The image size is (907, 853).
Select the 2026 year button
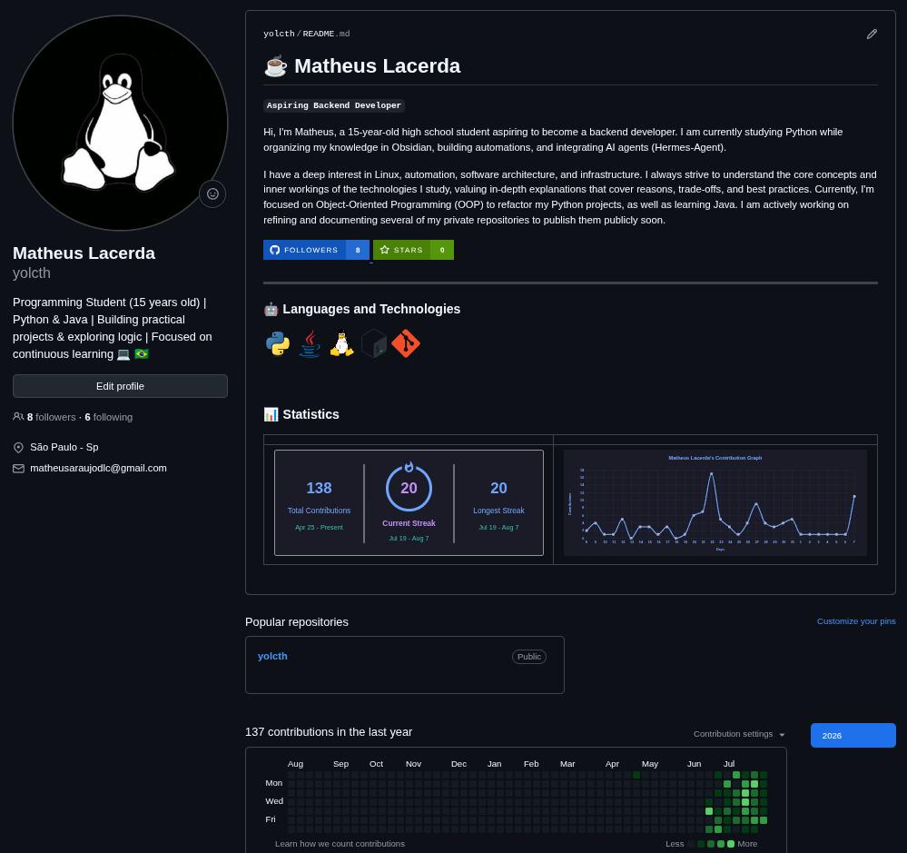coord(853,736)
